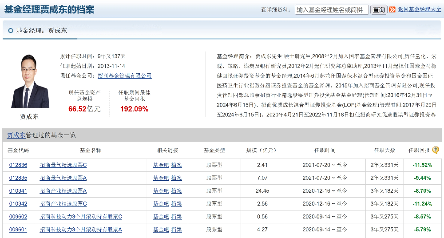
Task: Click the 基金经理贾成东的档案 page title
Action: click(49, 9)
